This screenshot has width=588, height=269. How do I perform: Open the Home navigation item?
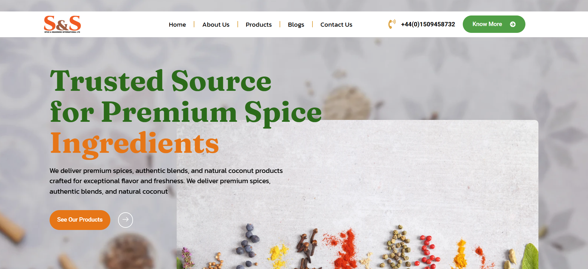pos(177,24)
